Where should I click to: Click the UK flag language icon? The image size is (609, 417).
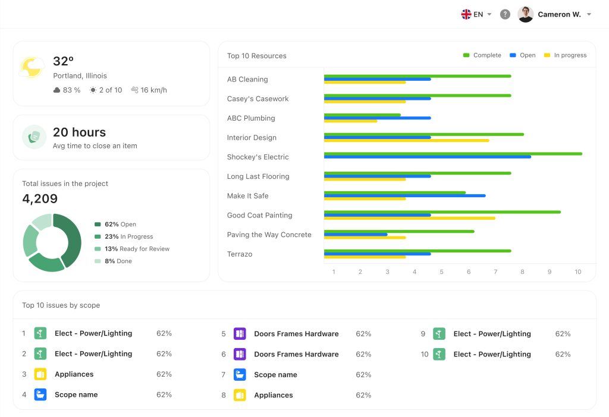[x=466, y=14]
